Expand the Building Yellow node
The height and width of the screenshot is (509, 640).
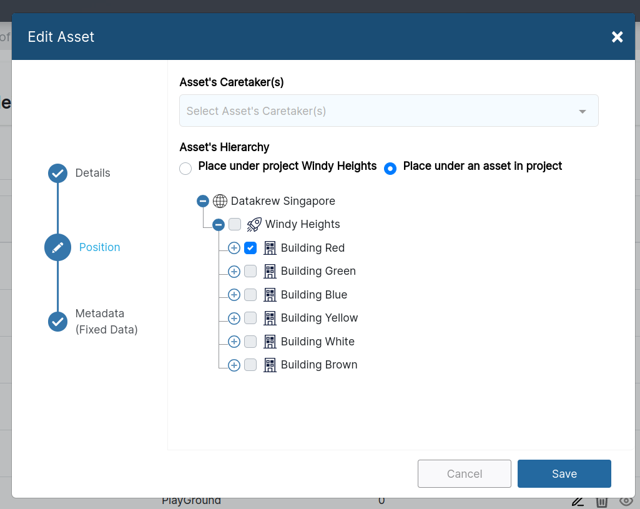point(234,318)
